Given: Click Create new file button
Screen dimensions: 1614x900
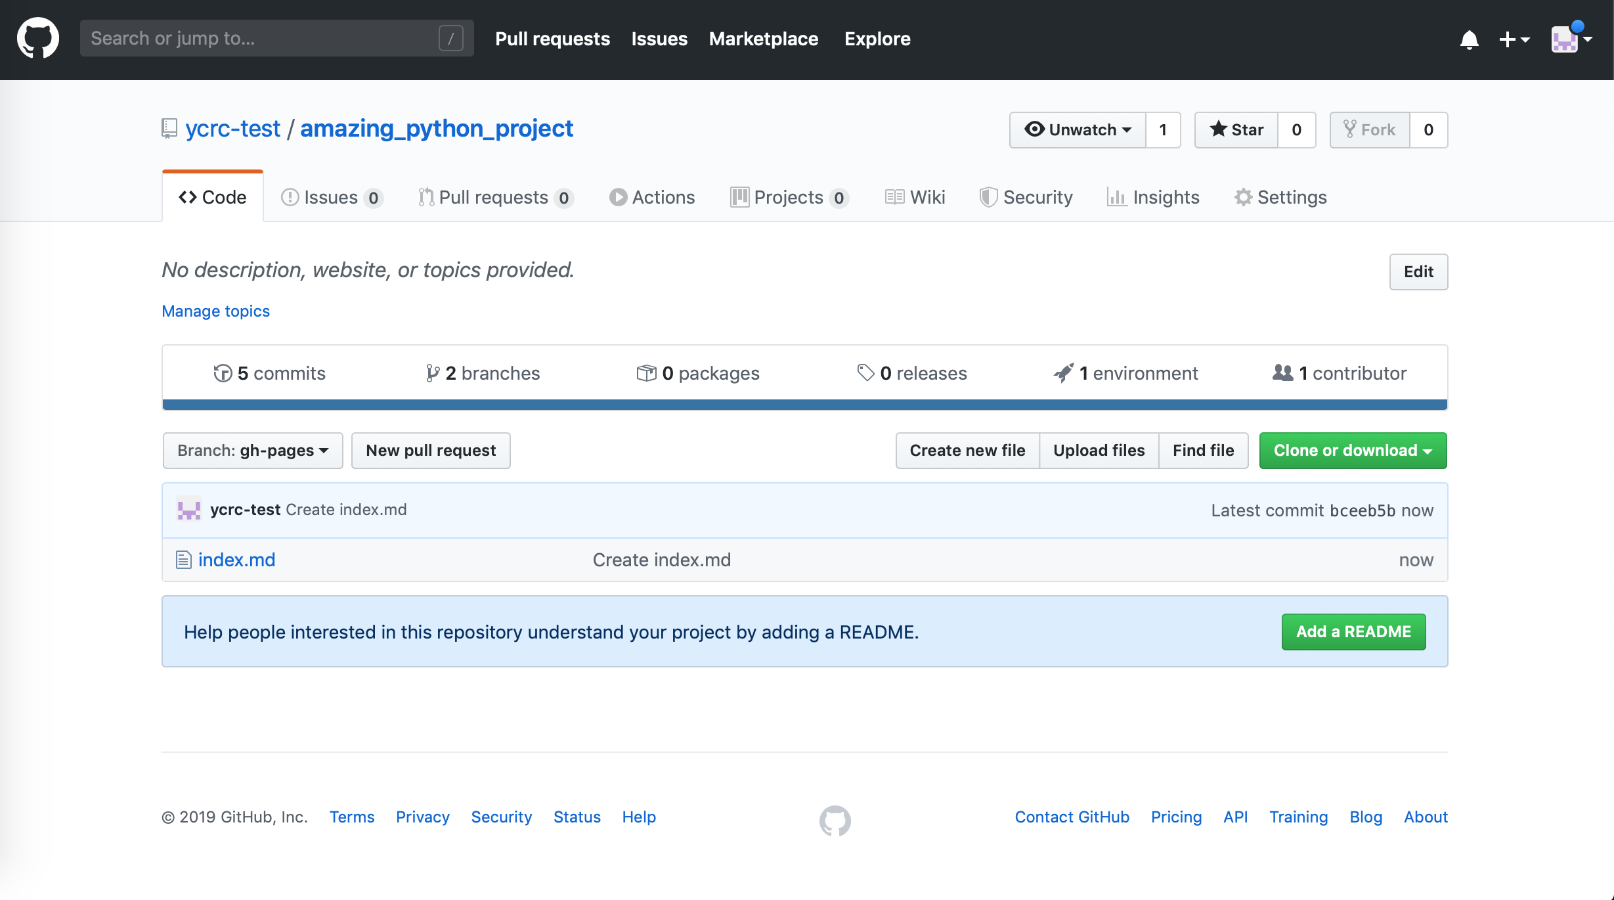Looking at the screenshot, I should coord(967,451).
